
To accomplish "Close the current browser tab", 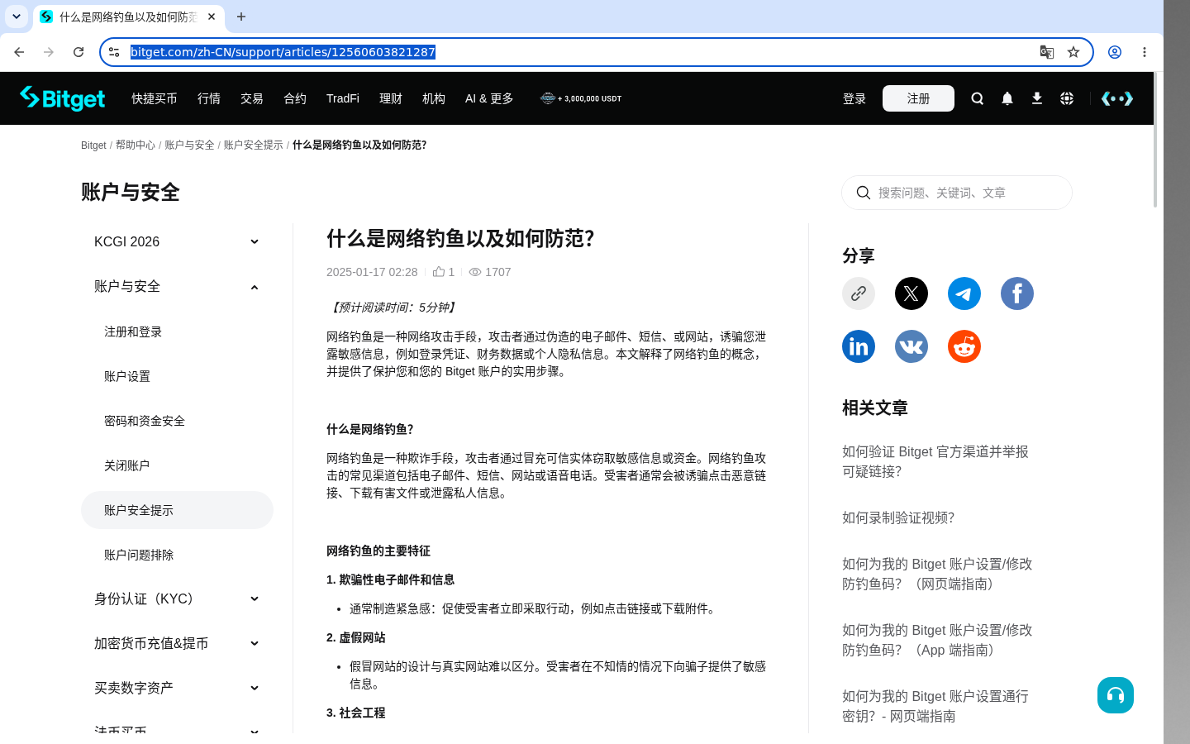I will click(212, 17).
